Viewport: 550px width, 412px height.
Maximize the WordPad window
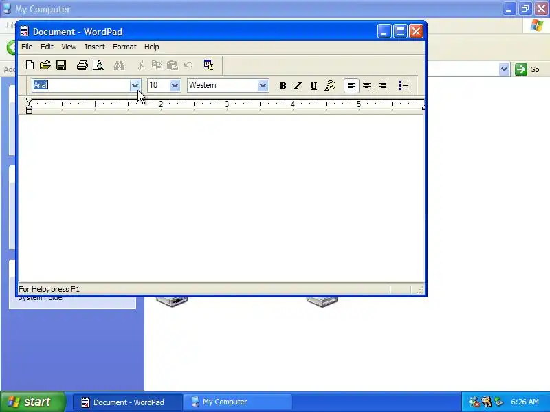[x=400, y=32]
